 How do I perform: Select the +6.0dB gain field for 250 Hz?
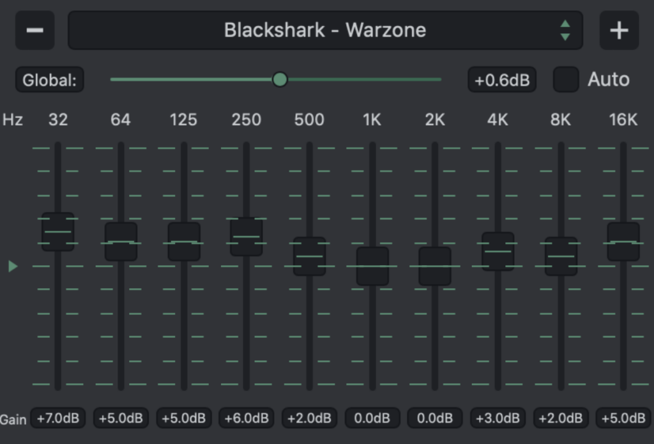pyautogui.click(x=247, y=418)
